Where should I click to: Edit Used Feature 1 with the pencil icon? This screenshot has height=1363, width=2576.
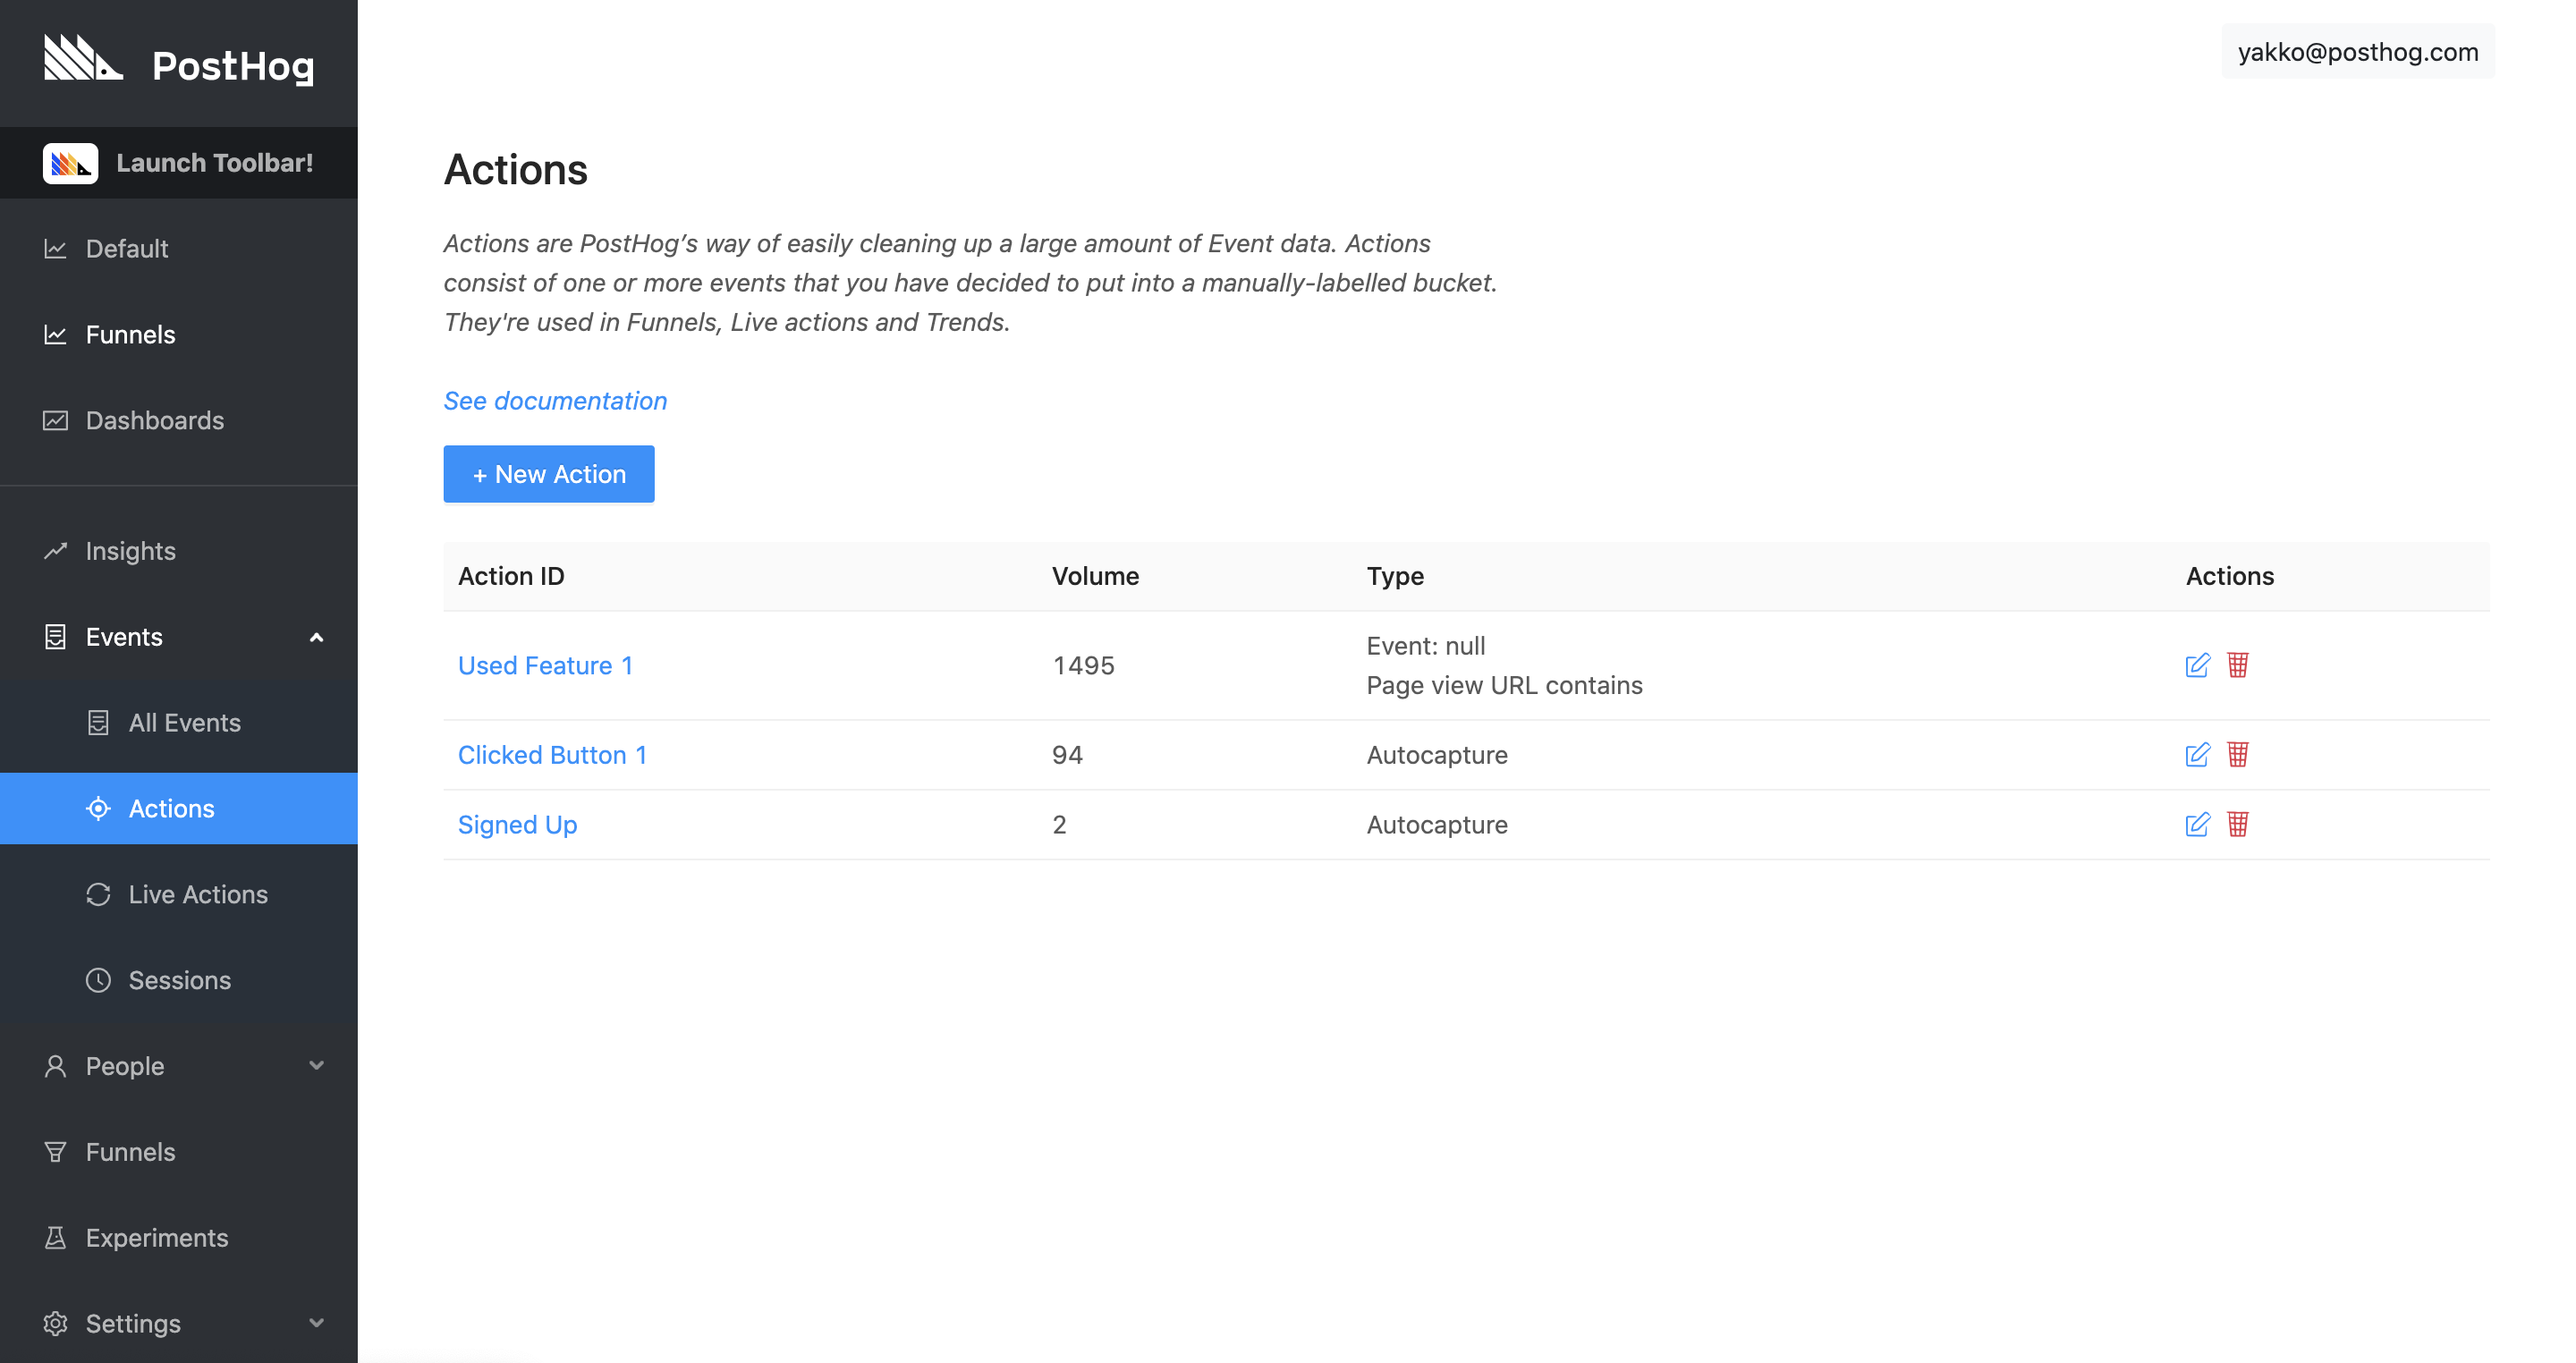point(2197,665)
